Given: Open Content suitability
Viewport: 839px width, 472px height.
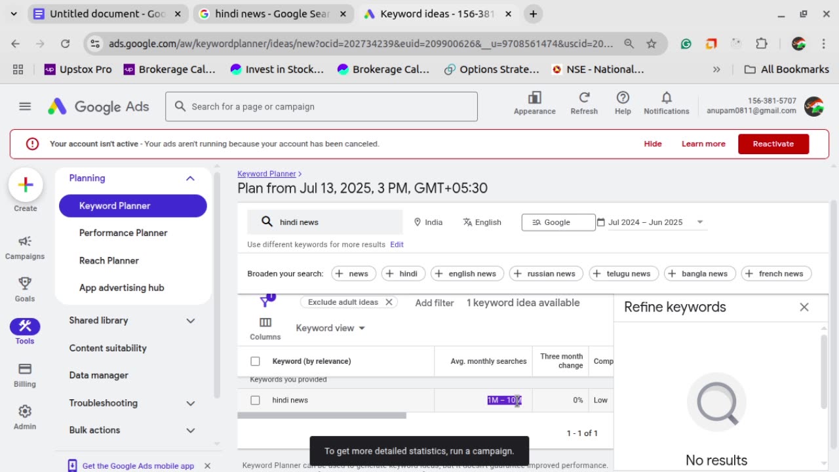Looking at the screenshot, I should (x=107, y=348).
